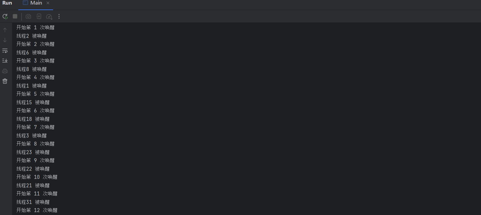Image resolution: width=481 pixels, height=215 pixels.
Task: Open the three-dots more options menu
Action: (59, 16)
